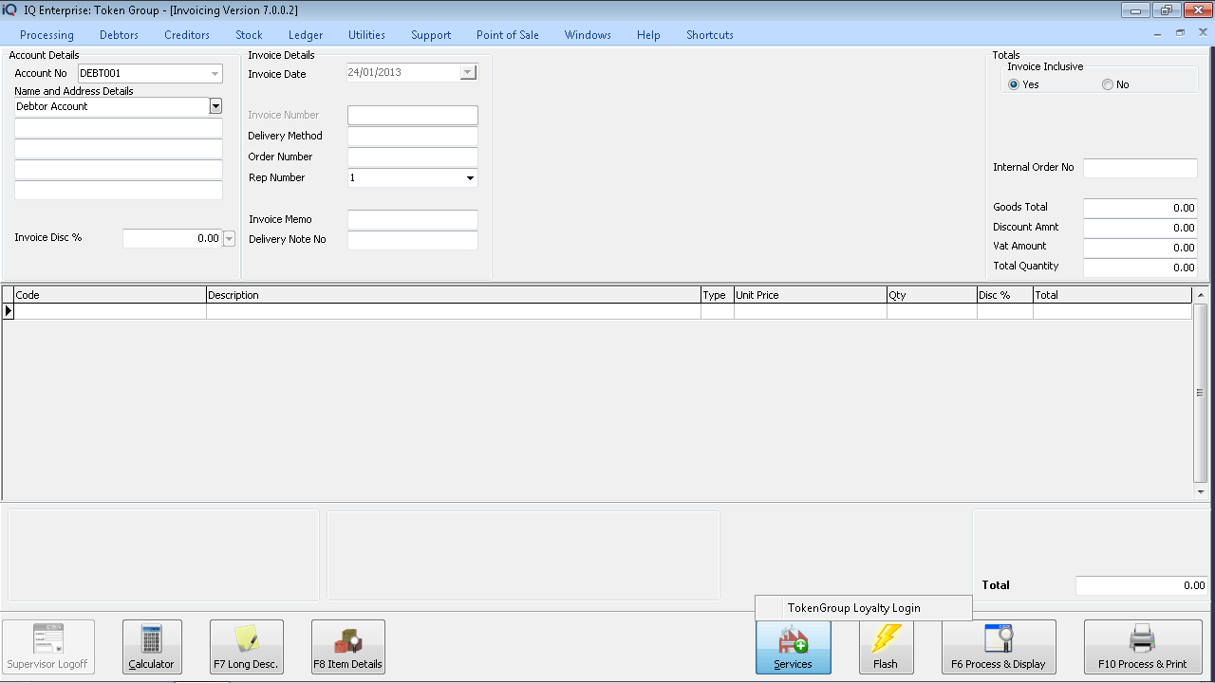Click the Internal Order No field
Image resolution: width=1215 pixels, height=683 pixels.
coord(1140,168)
